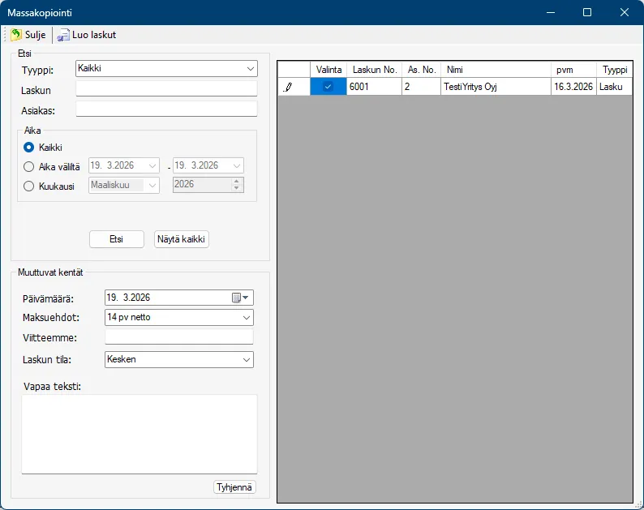
Task: Expand the Tyyppi dropdown
Action: click(250, 69)
